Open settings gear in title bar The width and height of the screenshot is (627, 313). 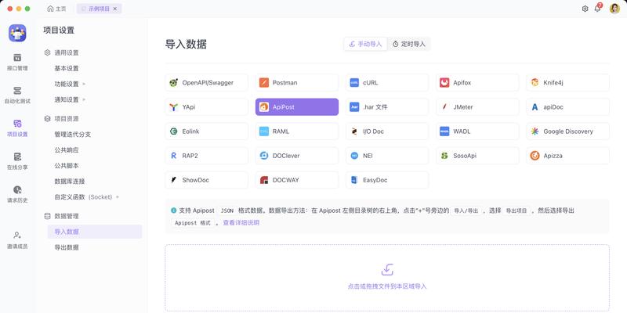coord(585,9)
